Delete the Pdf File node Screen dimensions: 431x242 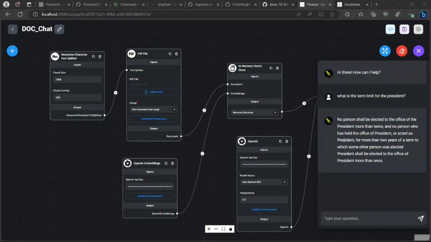(176, 54)
